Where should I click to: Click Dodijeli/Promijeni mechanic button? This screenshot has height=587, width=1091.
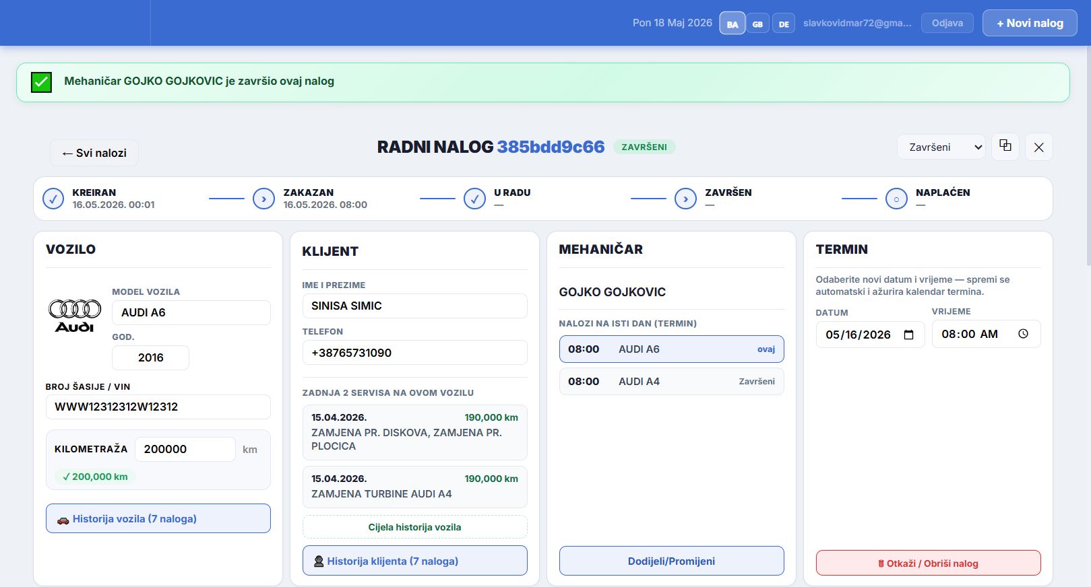(672, 561)
